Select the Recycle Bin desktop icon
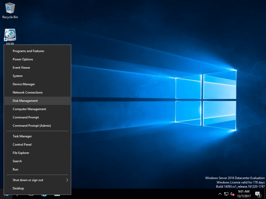 [x=10, y=10]
